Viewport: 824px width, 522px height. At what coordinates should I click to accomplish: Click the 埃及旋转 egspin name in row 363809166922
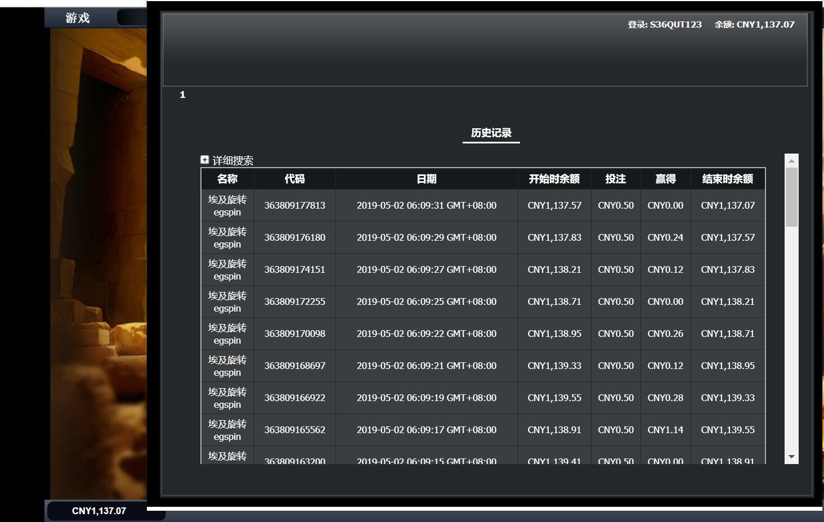click(227, 398)
